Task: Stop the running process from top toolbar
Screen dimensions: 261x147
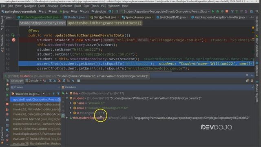Action: pos(227,11)
